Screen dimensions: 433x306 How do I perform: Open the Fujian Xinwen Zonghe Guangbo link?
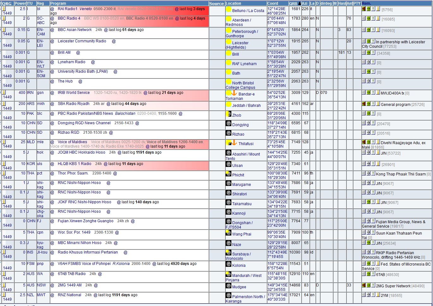click(x=86, y=221)
